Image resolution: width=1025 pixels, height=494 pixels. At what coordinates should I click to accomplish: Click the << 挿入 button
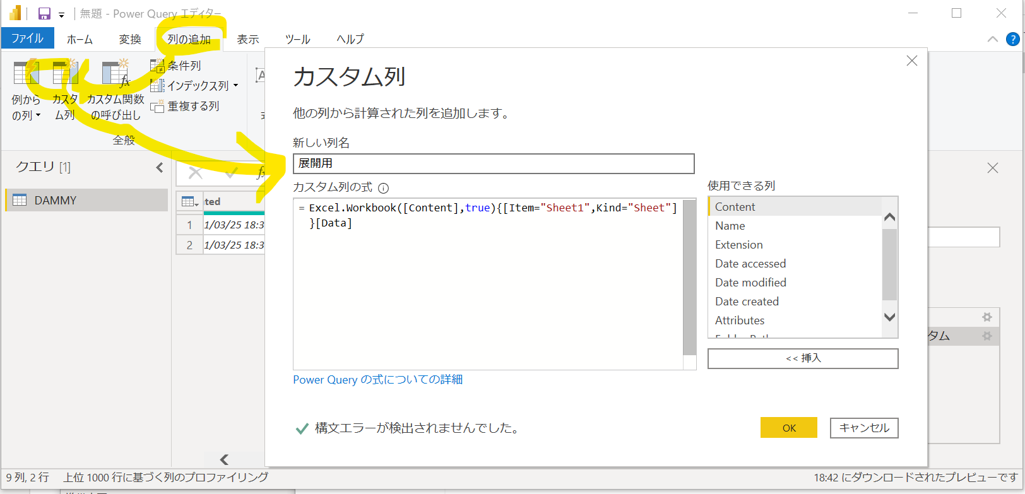[x=803, y=358]
